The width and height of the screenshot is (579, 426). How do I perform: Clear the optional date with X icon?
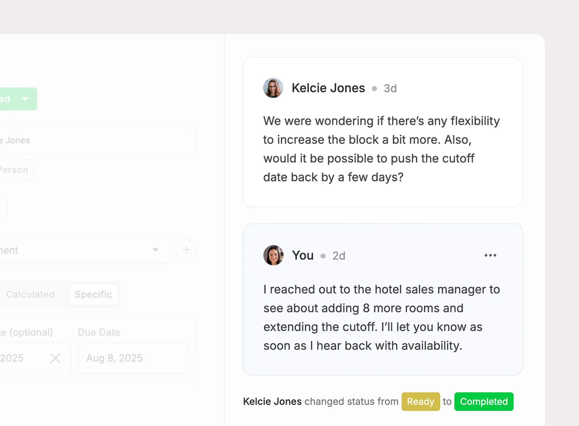tap(55, 358)
